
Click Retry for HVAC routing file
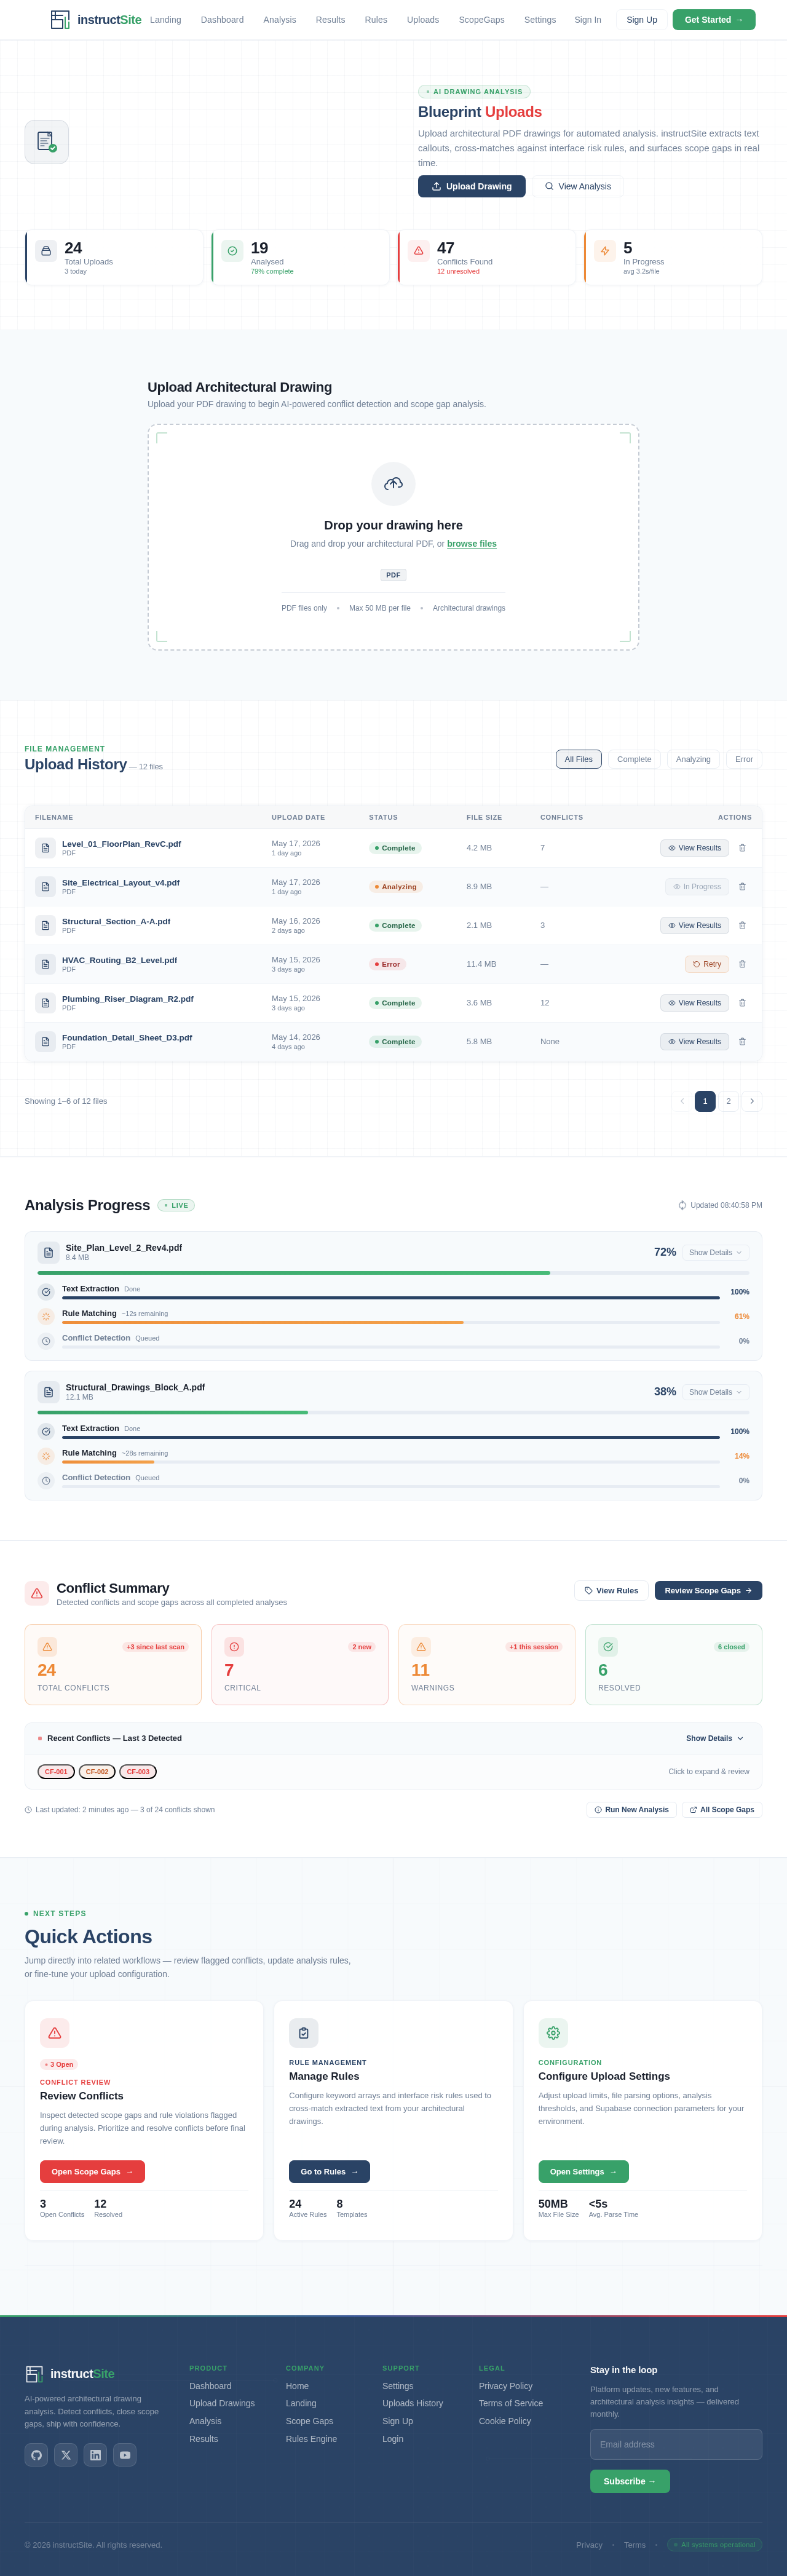707,964
